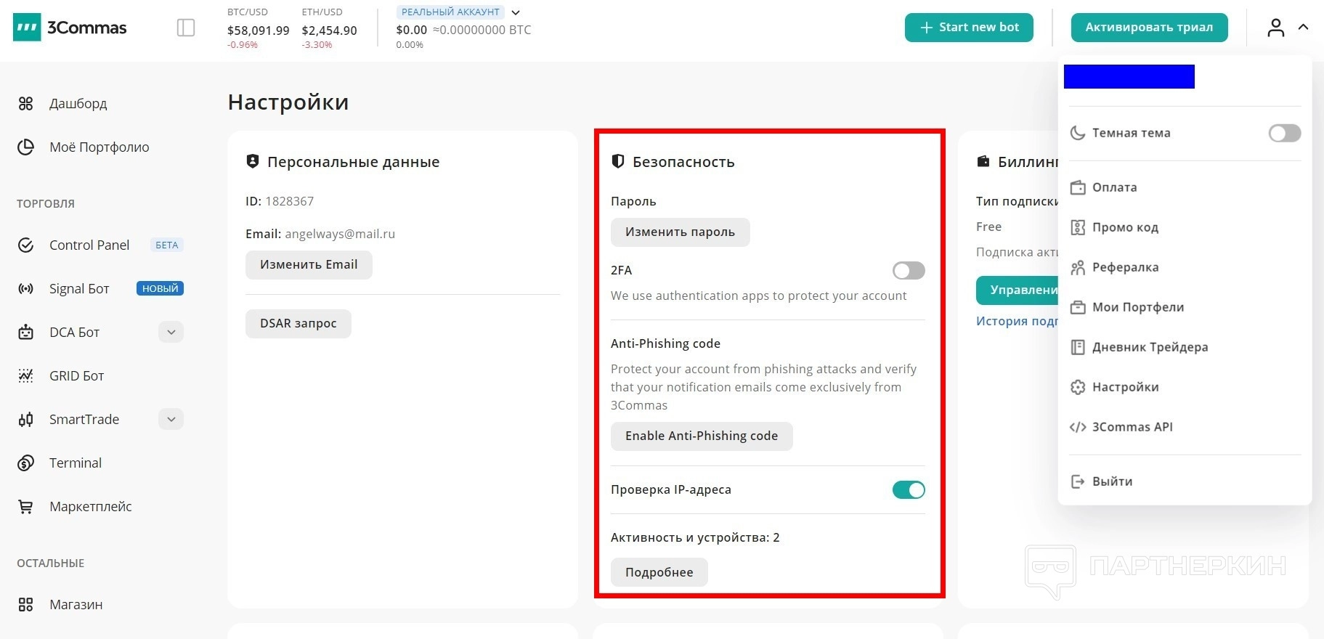Select the GRID Бот icon
The width and height of the screenshot is (1324, 639).
[26, 376]
